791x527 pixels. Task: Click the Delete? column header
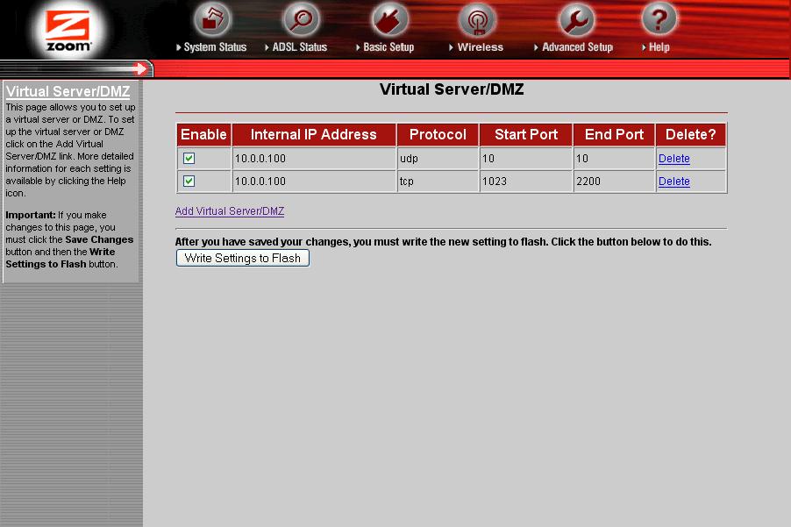tap(691, 135)
